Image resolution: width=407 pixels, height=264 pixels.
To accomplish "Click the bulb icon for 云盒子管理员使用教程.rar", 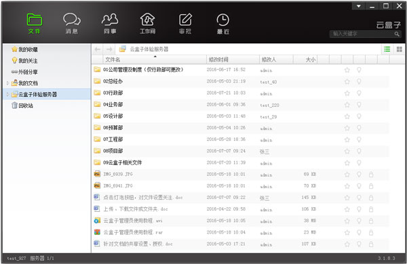I will tap(359, 232).
